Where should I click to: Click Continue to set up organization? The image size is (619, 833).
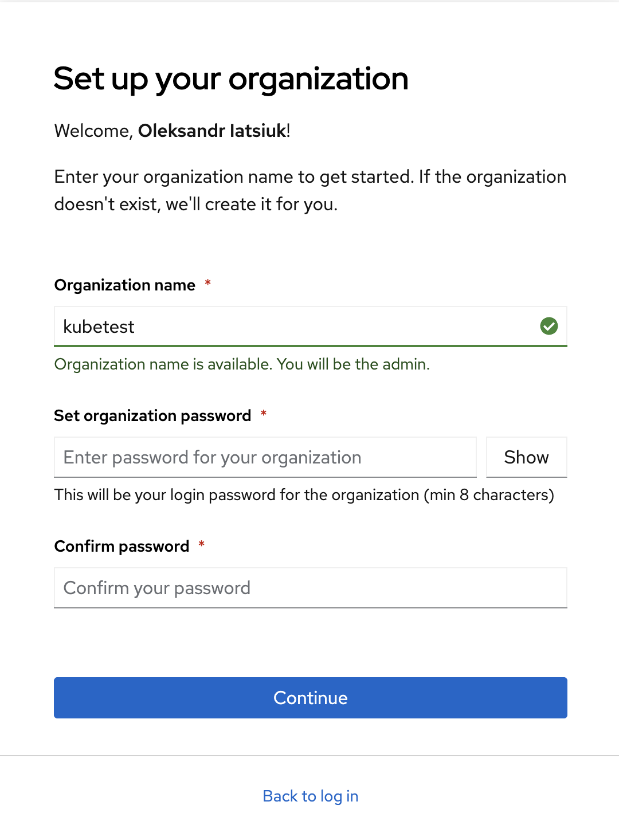pos(309,697)
